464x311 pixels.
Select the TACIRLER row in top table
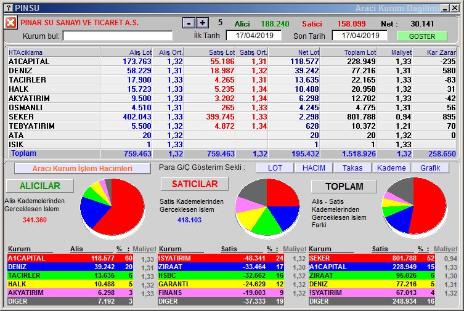[232, 80]
